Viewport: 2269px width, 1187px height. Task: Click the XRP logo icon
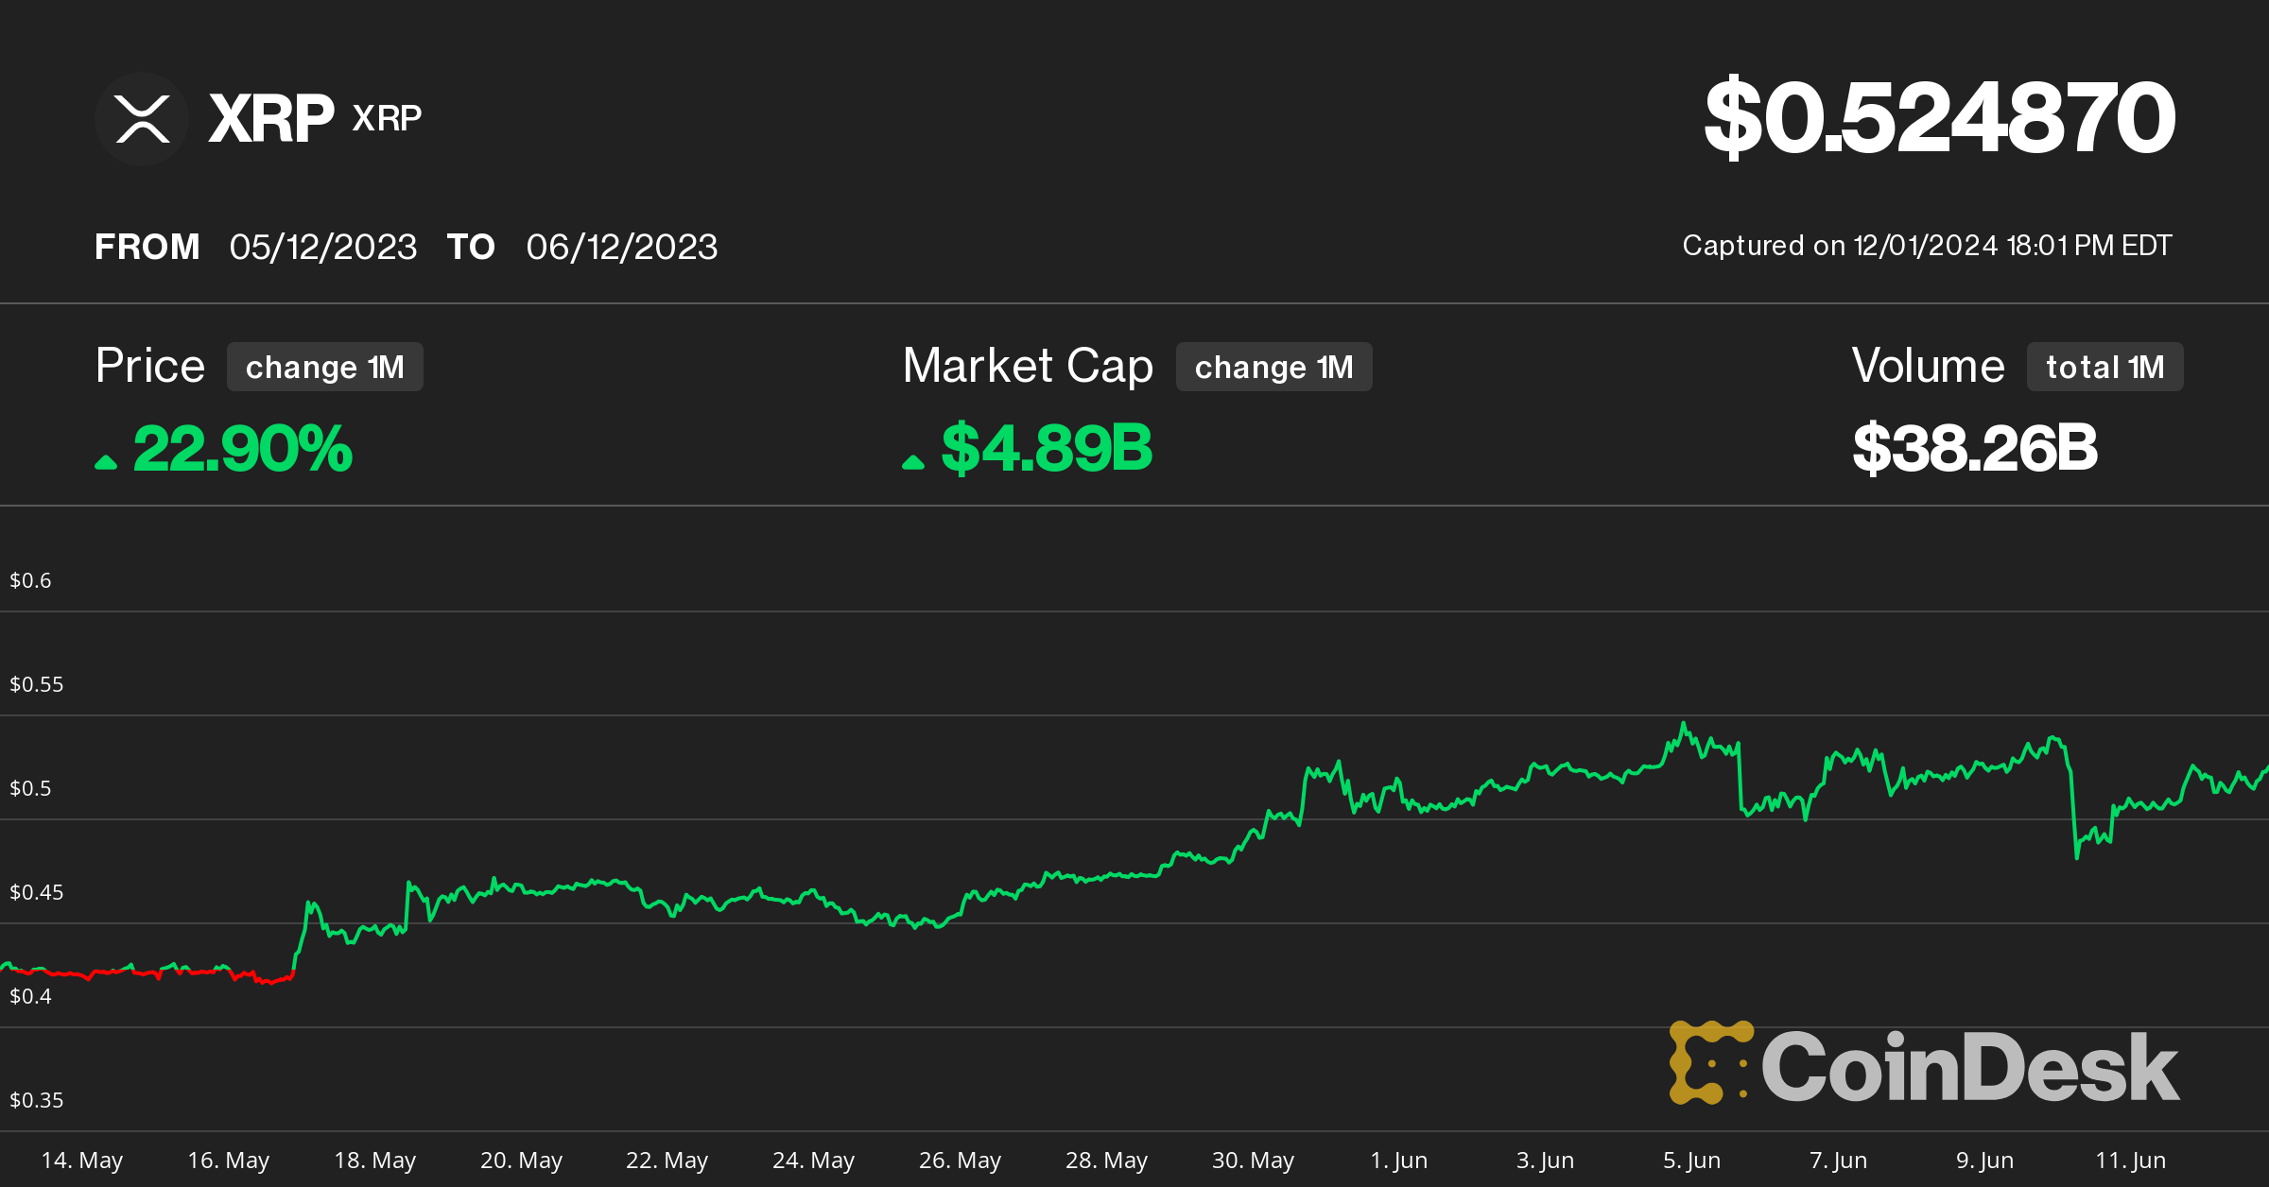point(142,119)
